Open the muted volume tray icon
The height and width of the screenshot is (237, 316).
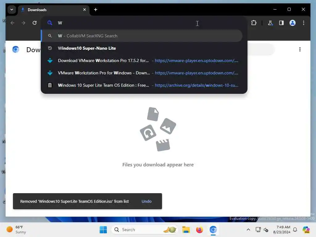(266, 230)
